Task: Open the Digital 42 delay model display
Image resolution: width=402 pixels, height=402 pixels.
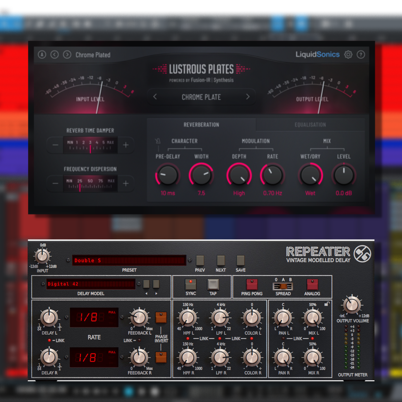Action: (91, 284)
